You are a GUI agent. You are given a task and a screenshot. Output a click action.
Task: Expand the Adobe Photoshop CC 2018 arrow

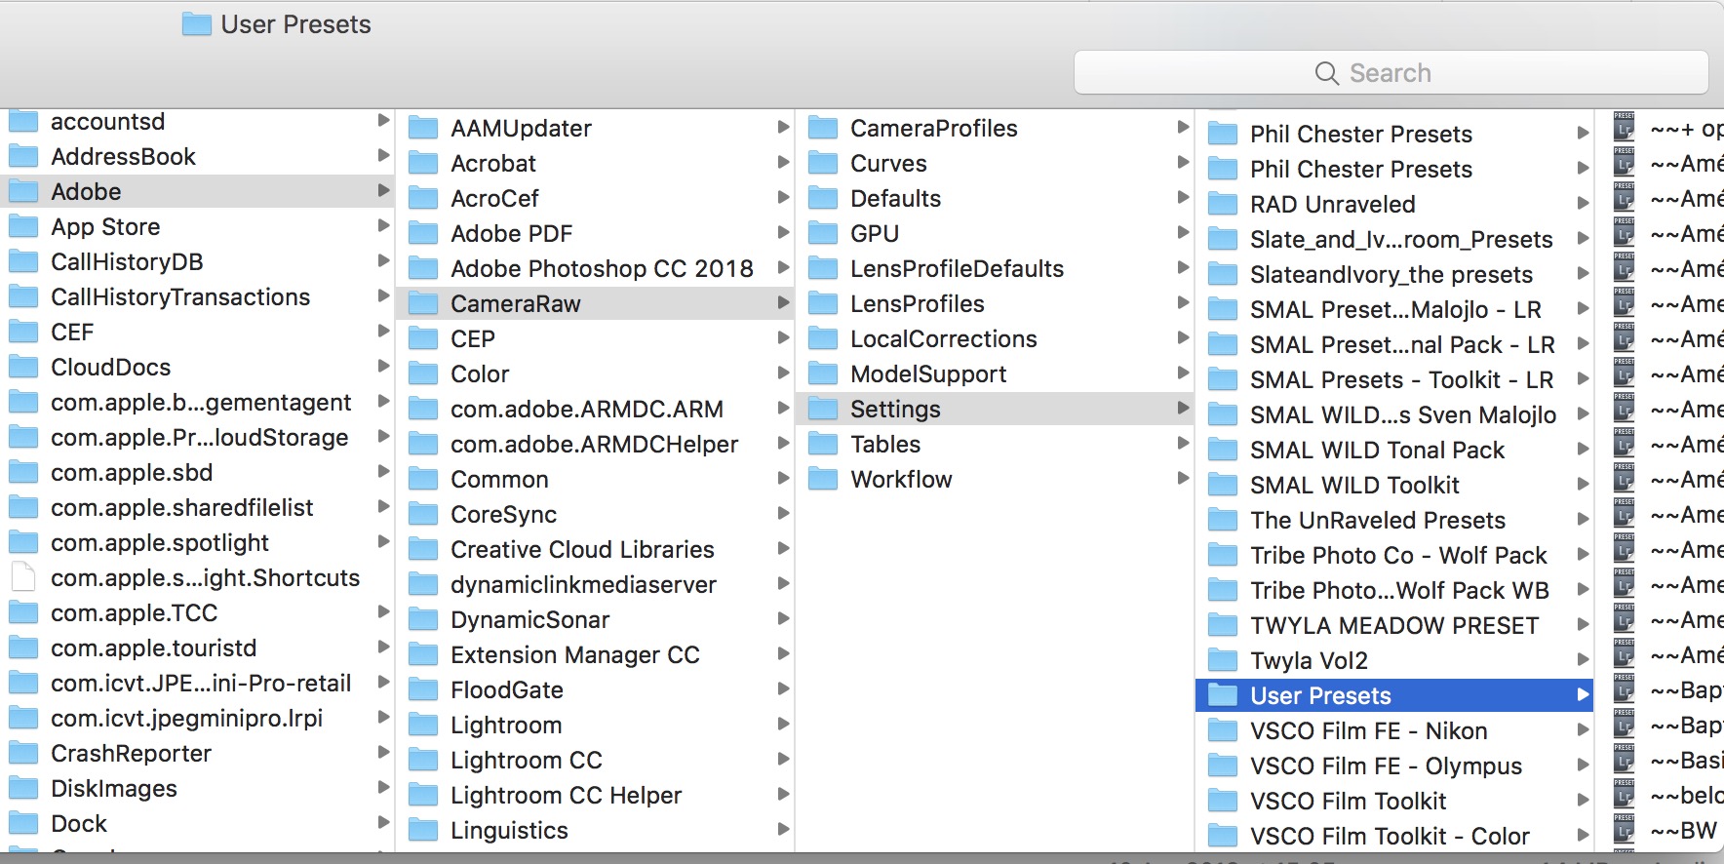(x=783, y=267)
